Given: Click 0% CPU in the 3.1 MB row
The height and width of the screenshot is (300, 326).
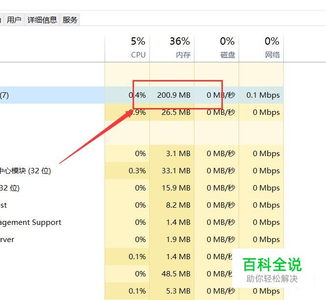Looking at the screenshot, I should (140, 153).
